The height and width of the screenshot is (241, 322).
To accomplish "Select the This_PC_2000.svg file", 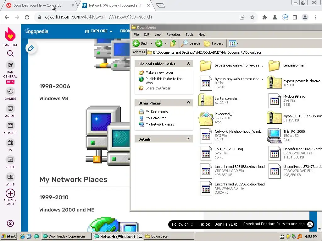I will (x=221, y=153).
